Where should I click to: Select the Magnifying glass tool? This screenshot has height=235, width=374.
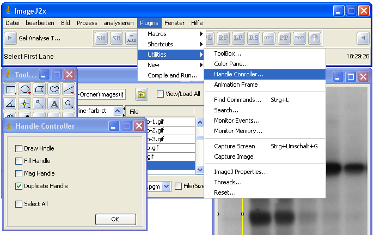(x=69, y=104)
